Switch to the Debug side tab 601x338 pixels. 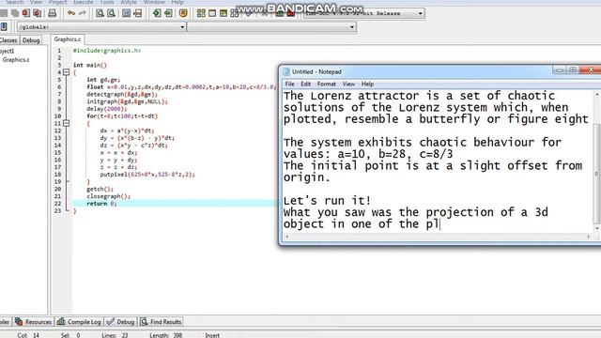pos(31,40)
